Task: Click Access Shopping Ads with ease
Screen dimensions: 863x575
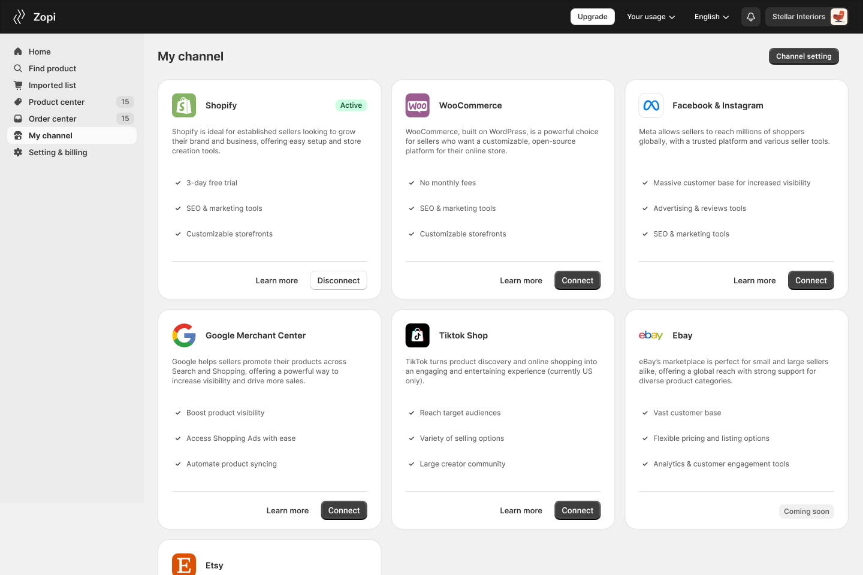Action: (241, 438)
